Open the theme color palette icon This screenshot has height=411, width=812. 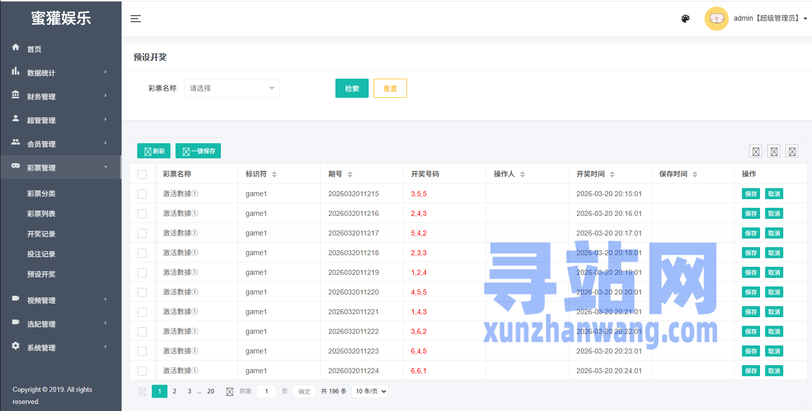[x=685, y=19]
